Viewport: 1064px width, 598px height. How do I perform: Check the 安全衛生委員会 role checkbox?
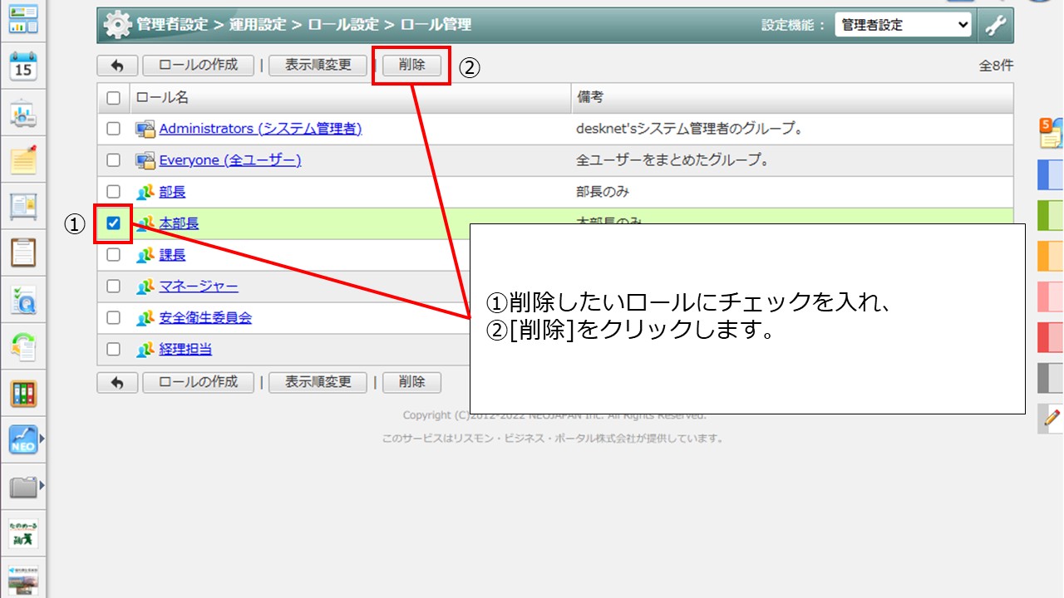[114, 318]
